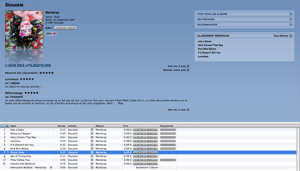Image resolution: width=300 pixels, height=171 pixels.
Task: Buy the track About to Happen
Action: click(x=145, y=133)
